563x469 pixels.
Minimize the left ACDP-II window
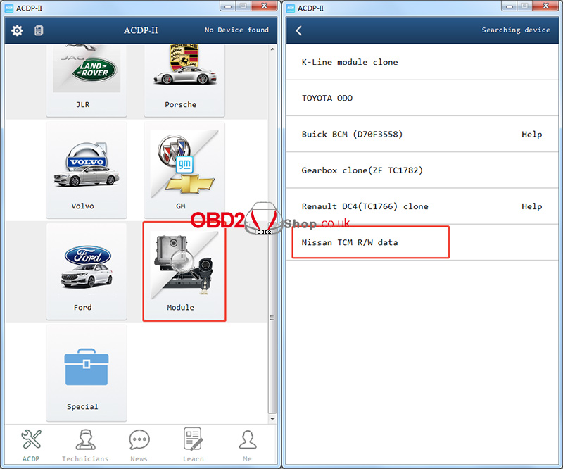pyautogui.click(x=227, y=6)
